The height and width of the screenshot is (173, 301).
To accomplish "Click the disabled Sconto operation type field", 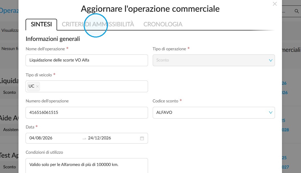I will point(214,60).
